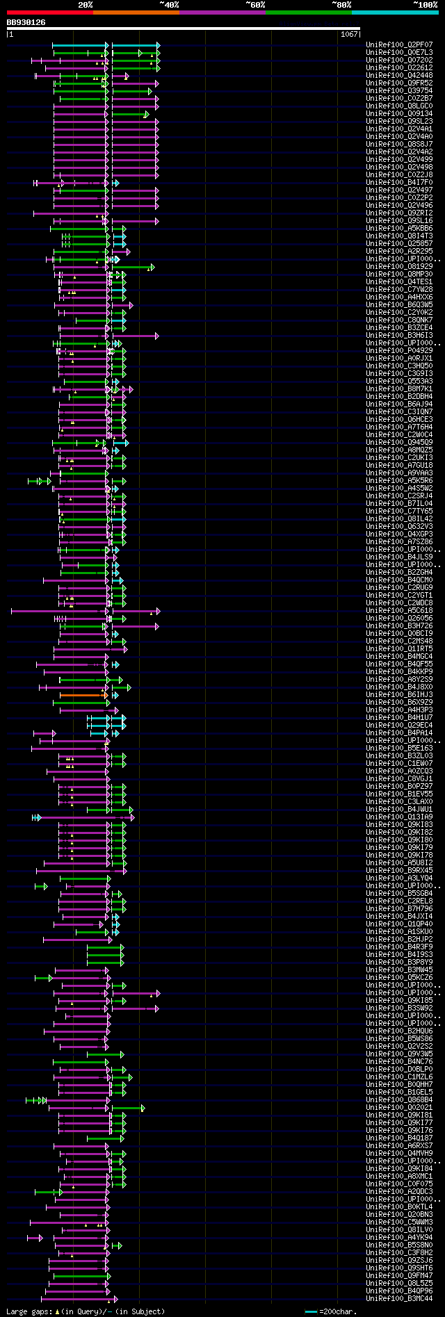Select the label UniRef100_Q29EC4
The height and width of the screenshot is (1317, 445).
click(x=399, y=726)
